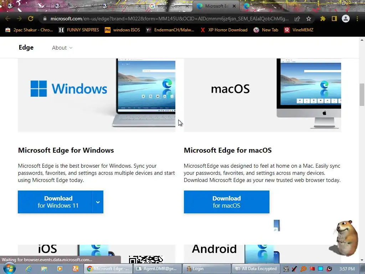Screen dimensions: 365x274
Task: Open the clock showing 3:57 PM
Action: pos(347,269)
